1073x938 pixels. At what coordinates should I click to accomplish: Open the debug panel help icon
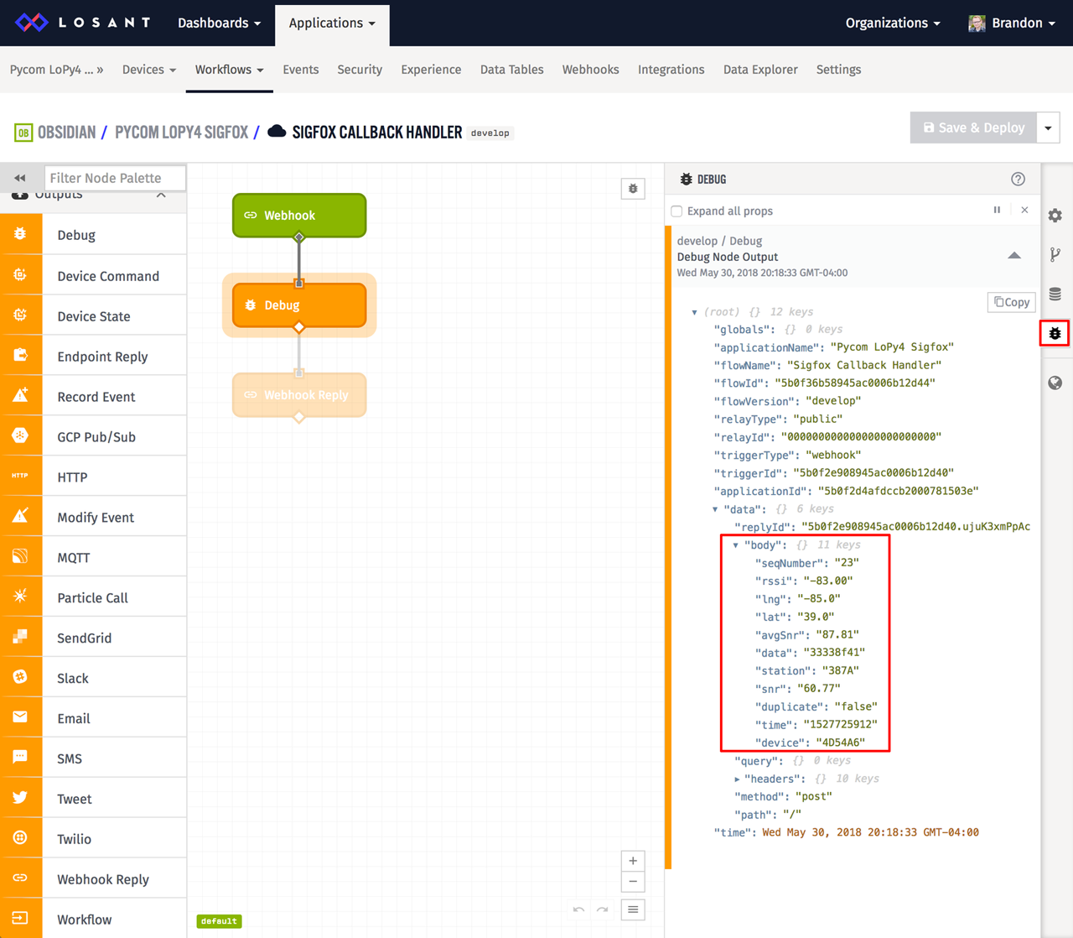coord(1018,179)
